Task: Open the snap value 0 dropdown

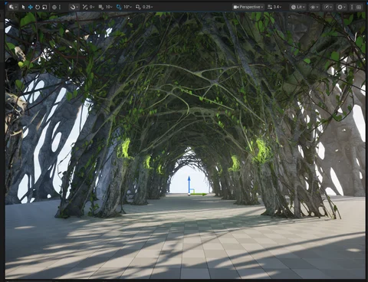Action: (x=92, y=7)
